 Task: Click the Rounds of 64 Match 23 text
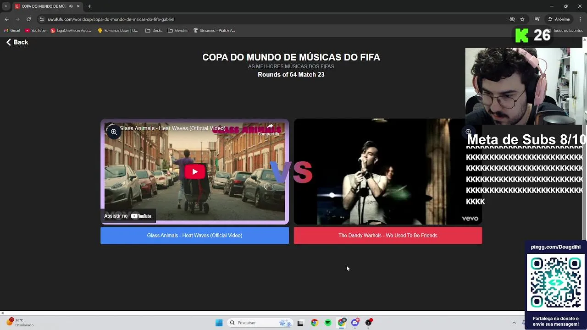click(291, 75)
